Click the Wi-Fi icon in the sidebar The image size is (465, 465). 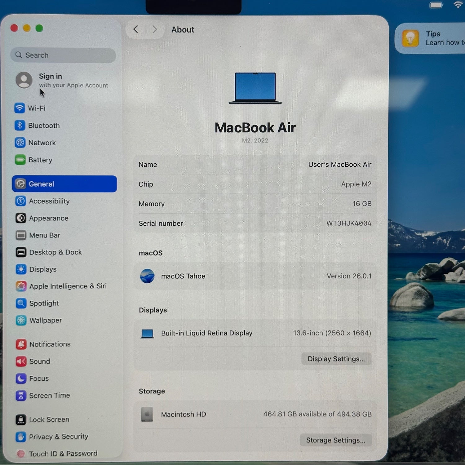point(20,108)
